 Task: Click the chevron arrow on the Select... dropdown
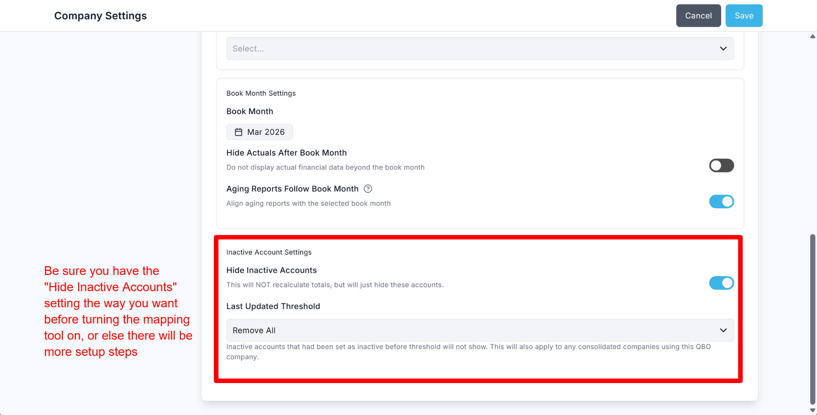(723, 49)
